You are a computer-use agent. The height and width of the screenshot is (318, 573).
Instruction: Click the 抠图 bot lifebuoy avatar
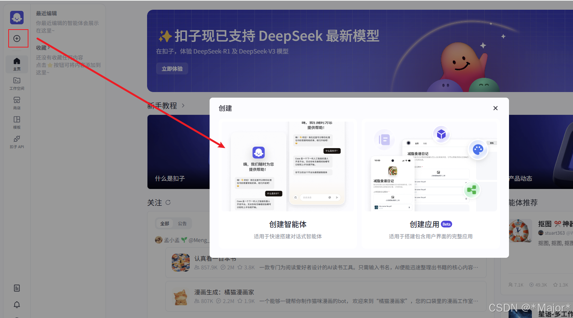coord(520,231)
